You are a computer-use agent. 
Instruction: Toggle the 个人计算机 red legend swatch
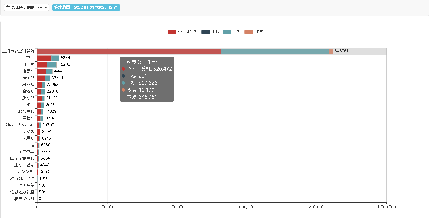(172, 32)
